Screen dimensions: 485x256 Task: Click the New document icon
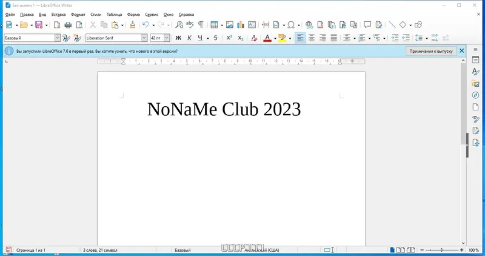coord(9,25)
